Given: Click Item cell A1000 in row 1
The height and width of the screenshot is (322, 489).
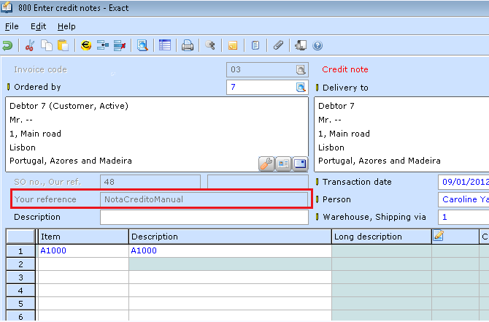Looking at the screenshot, I should click(83, 250).
